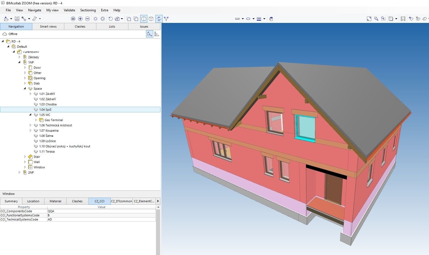This screenshot has height=255, width=429.
Task: Toggle the orbit rotate mode button
Action: (x=159, y=19)
